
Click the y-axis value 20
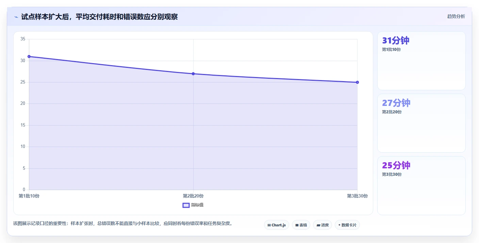click(23, 104)
